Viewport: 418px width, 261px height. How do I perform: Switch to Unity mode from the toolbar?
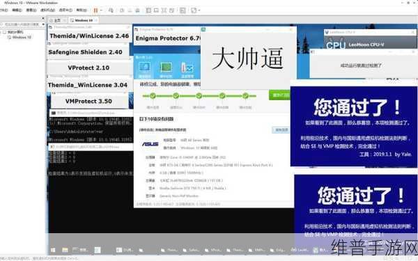click(x=171, y=10)
